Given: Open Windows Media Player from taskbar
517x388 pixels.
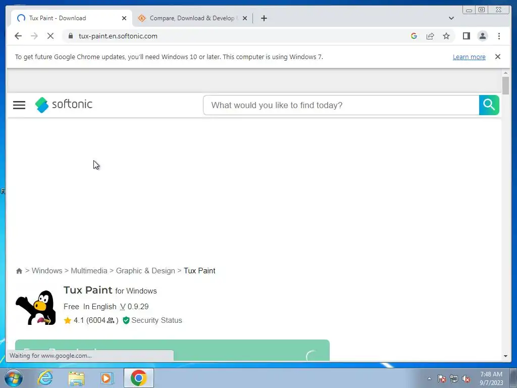Looking at the screenshot, I should coord(107,378).
